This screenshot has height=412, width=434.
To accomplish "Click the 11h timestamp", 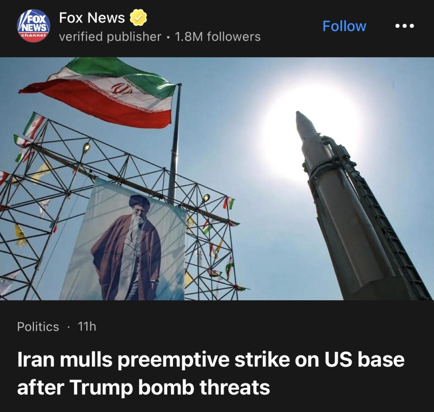I will (87, 326).
